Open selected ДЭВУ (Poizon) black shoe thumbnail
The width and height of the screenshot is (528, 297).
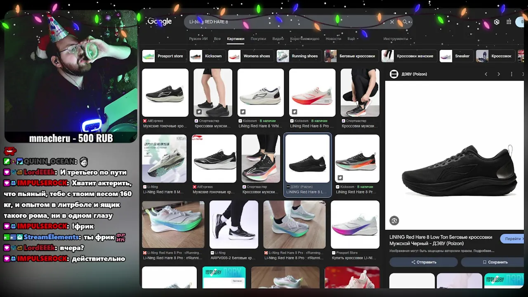click(x=307, y=159)
